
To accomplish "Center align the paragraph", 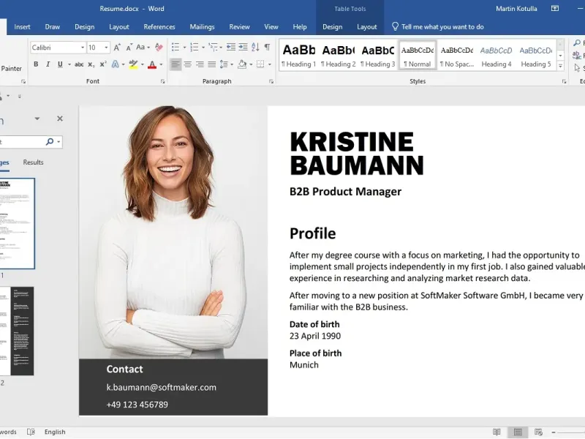I will pyautogui.click(x=188, y=64).
